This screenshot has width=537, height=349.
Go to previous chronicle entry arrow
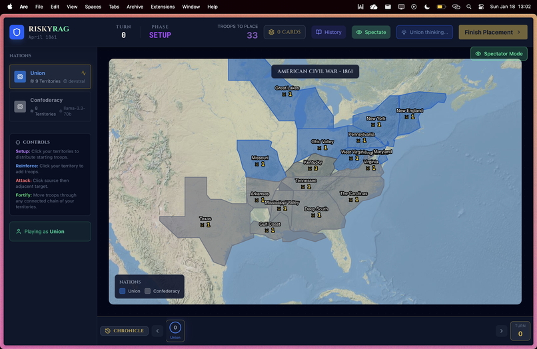(x=157, y=331)
